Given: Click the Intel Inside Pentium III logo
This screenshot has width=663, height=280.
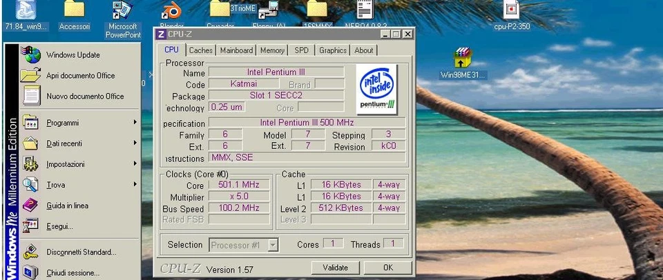Looking at the screenshot, I should [x=377, y=89].
